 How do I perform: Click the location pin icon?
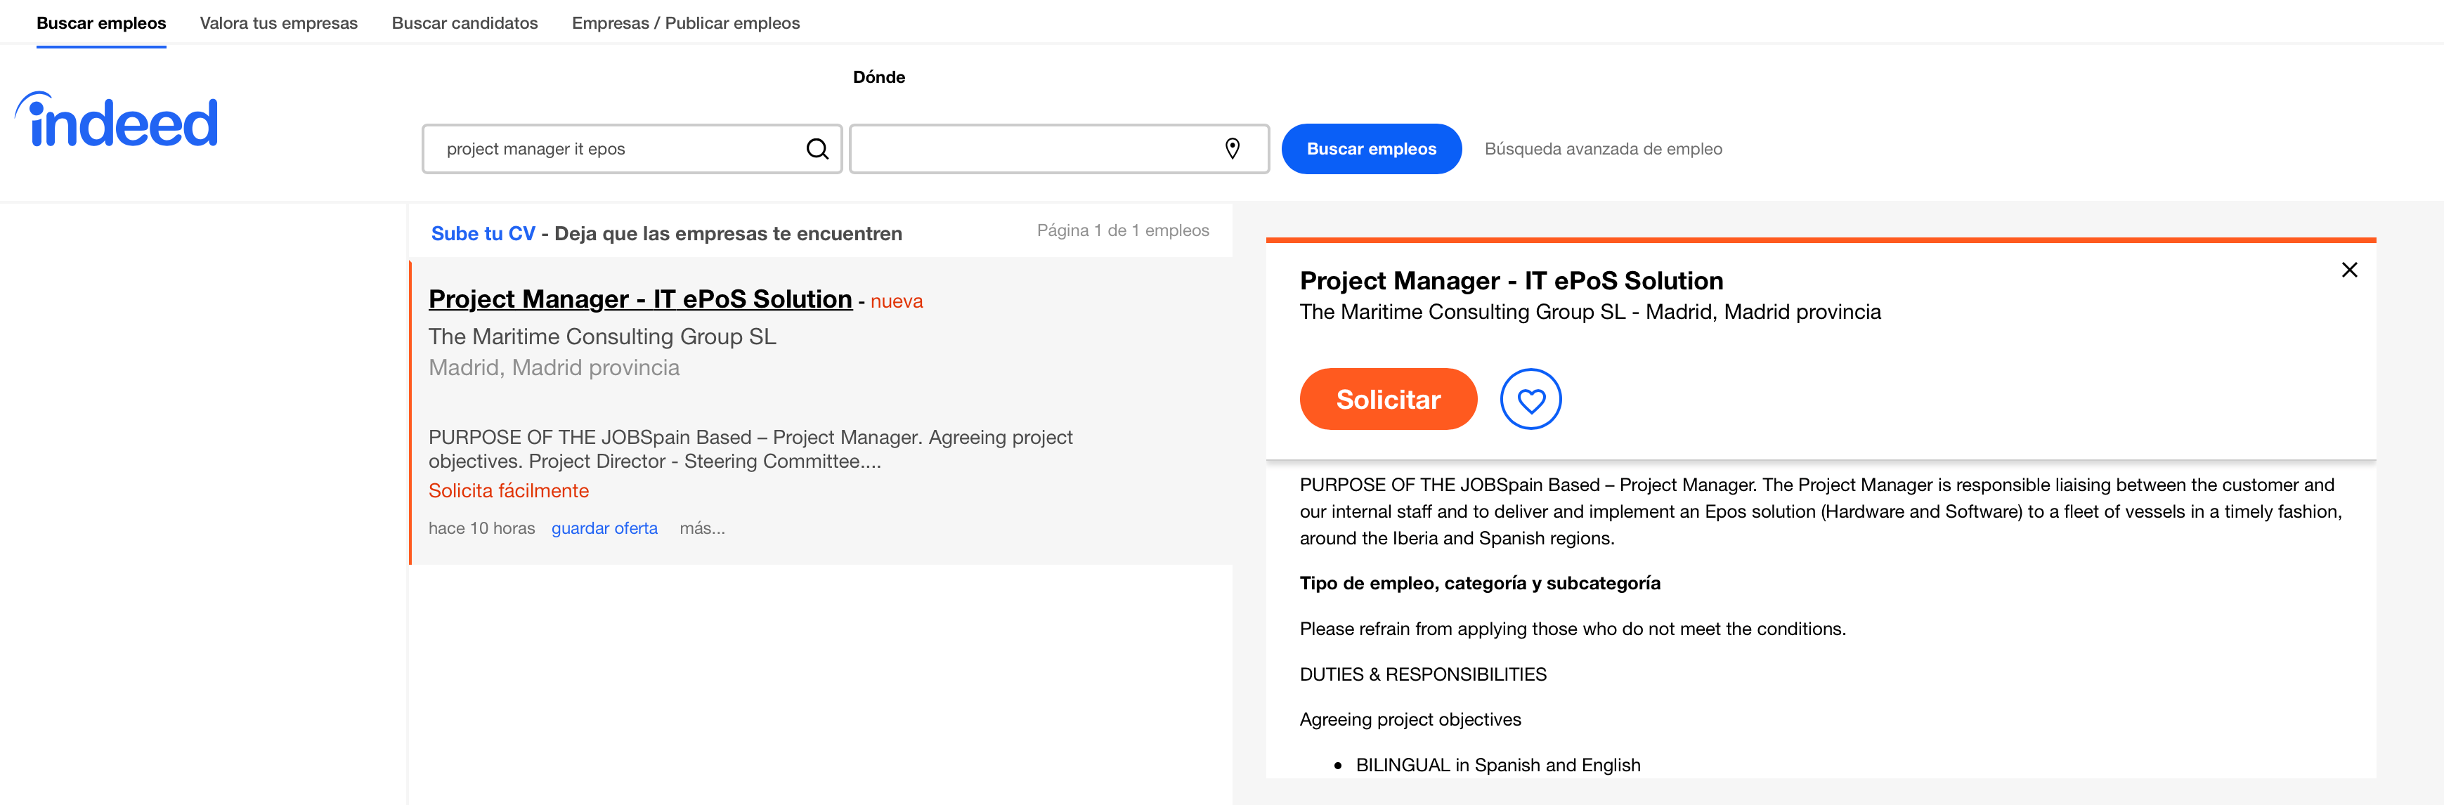pos(1232,149)
